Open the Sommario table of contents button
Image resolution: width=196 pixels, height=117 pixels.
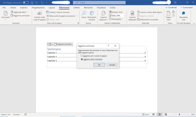(5, 16)
